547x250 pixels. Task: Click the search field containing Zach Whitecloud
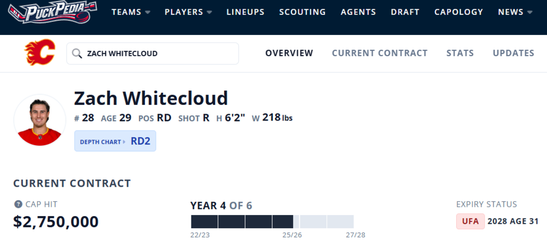(159, 53)
